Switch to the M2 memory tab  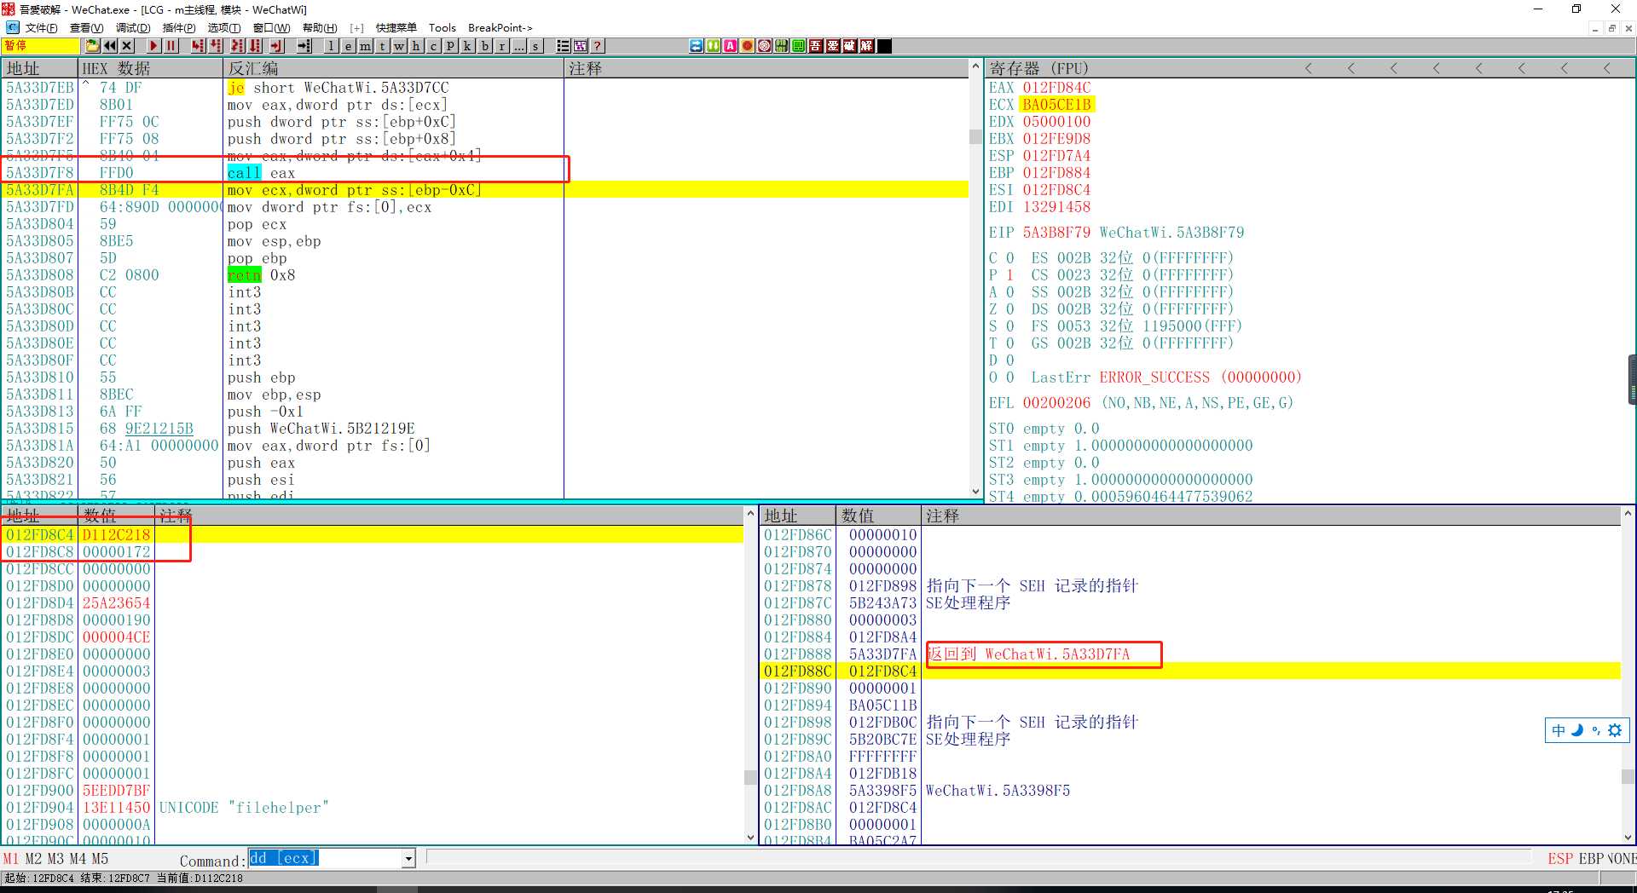(x=33, y=859)
